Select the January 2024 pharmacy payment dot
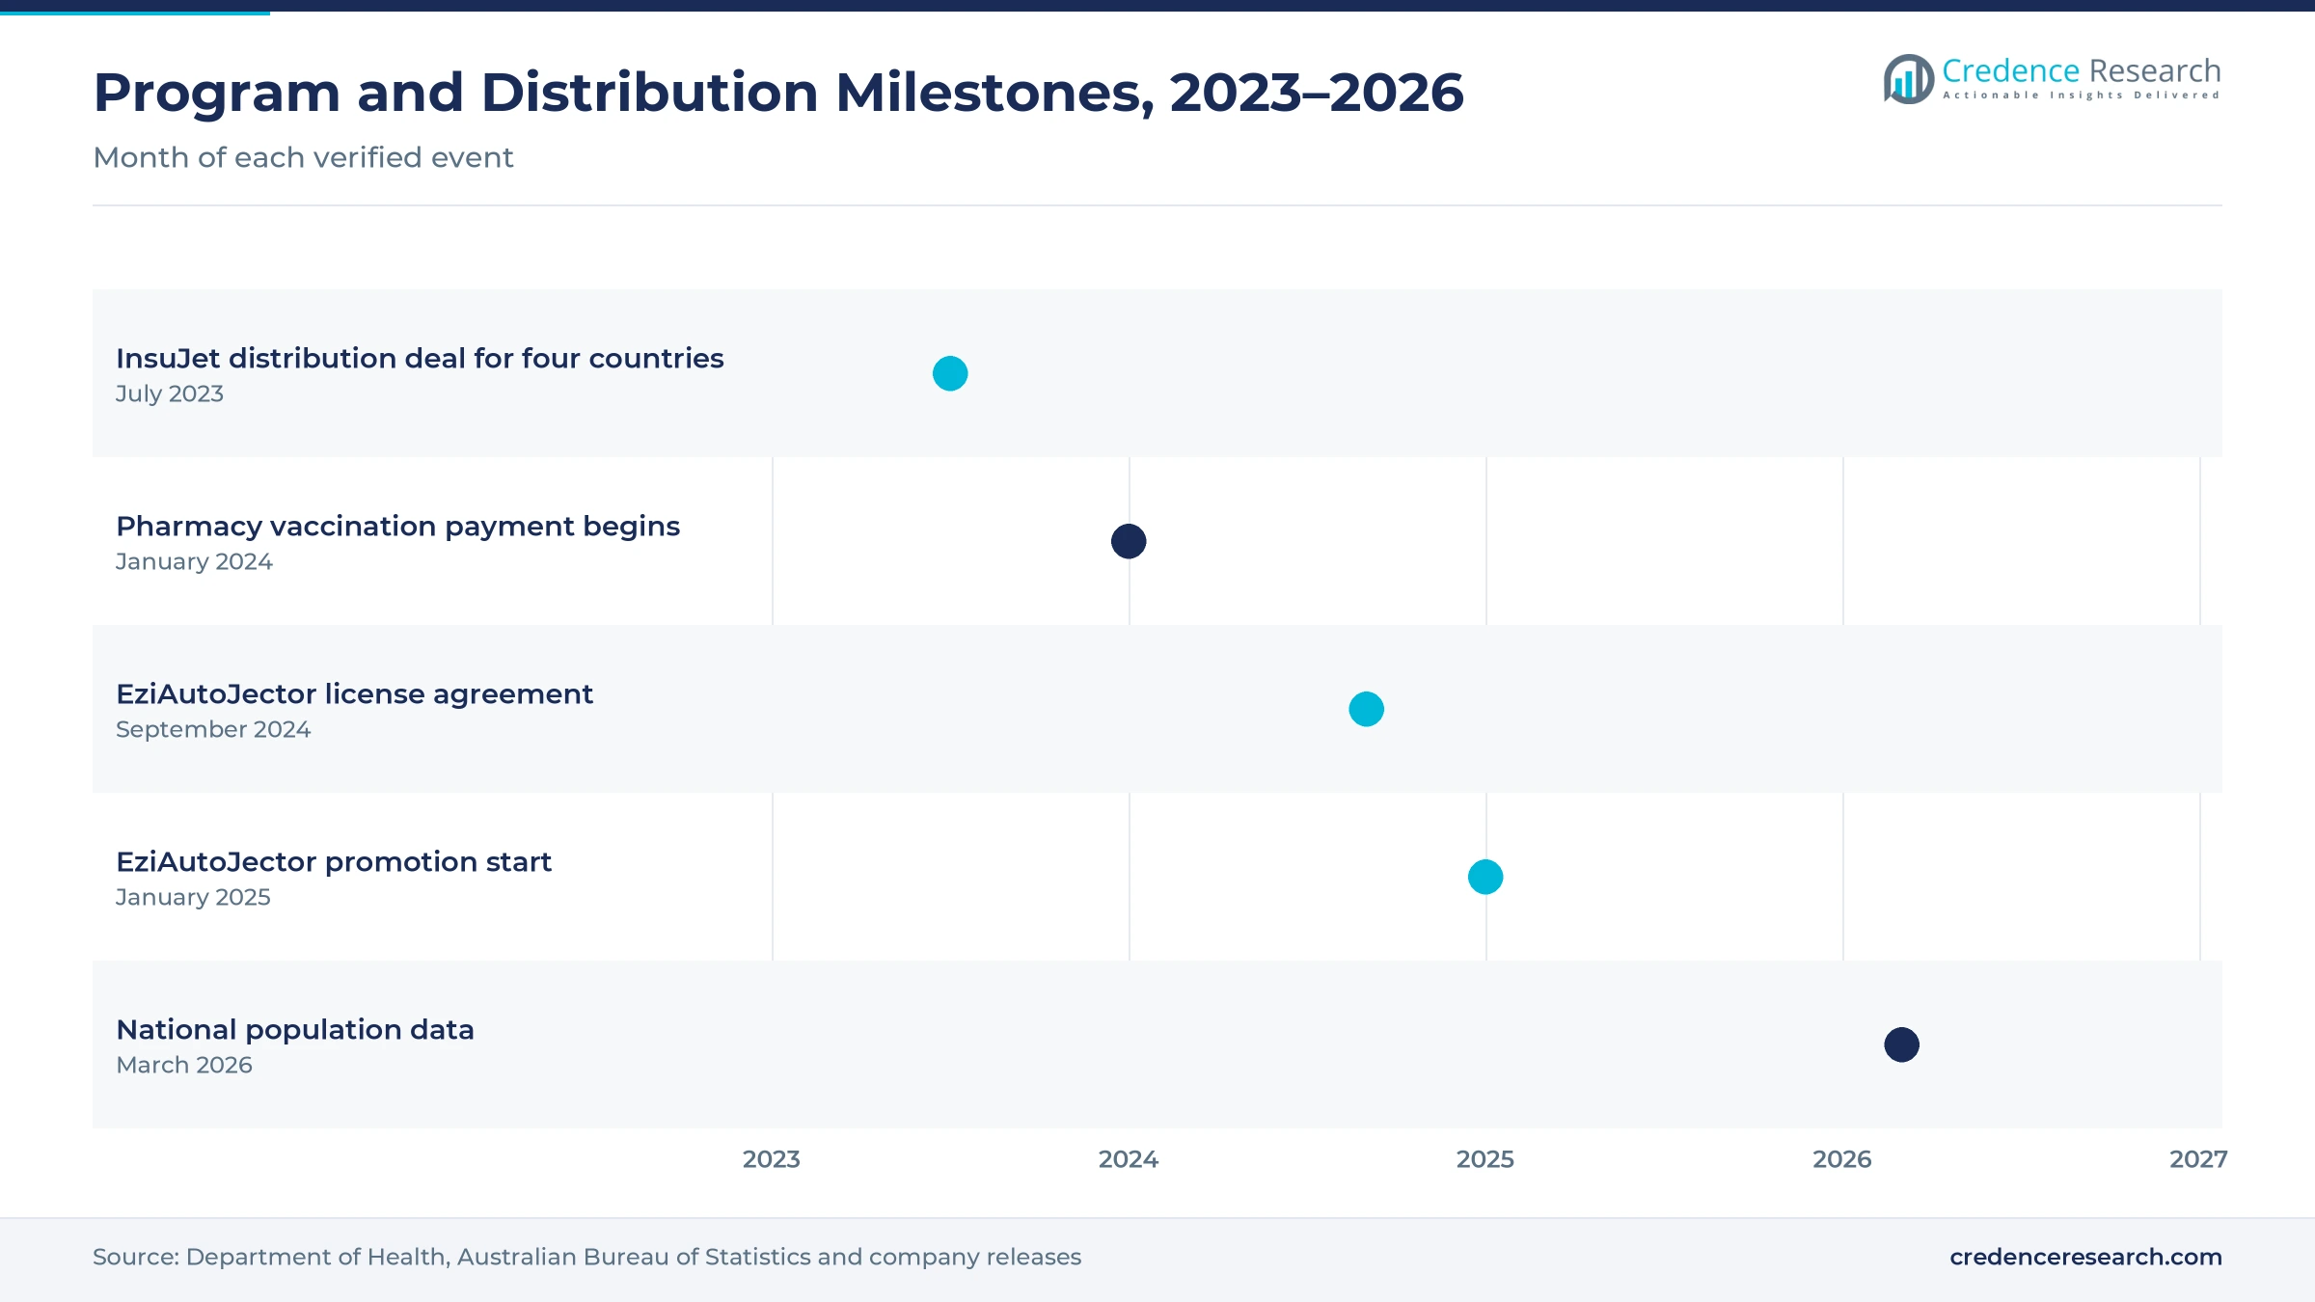Image resolution: width=2315 pixels, height=1302 pixels. point(1129,541)
